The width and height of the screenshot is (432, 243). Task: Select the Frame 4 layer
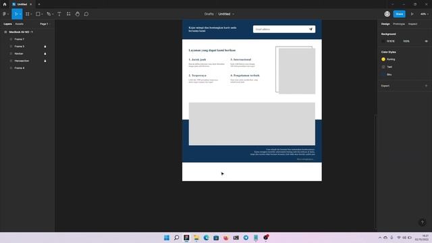(x=20, y=68)
